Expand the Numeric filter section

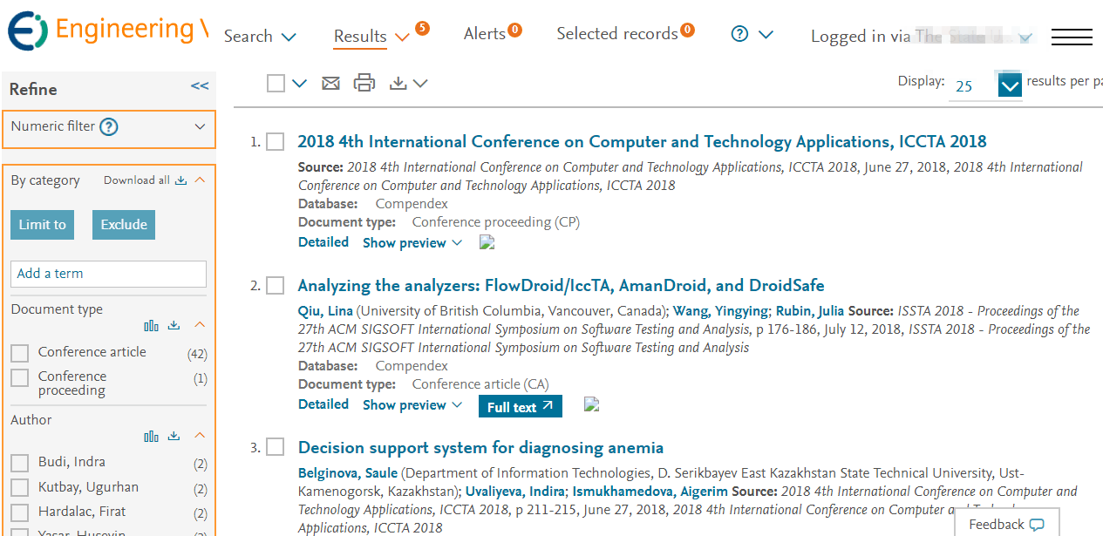click(200, 127)
